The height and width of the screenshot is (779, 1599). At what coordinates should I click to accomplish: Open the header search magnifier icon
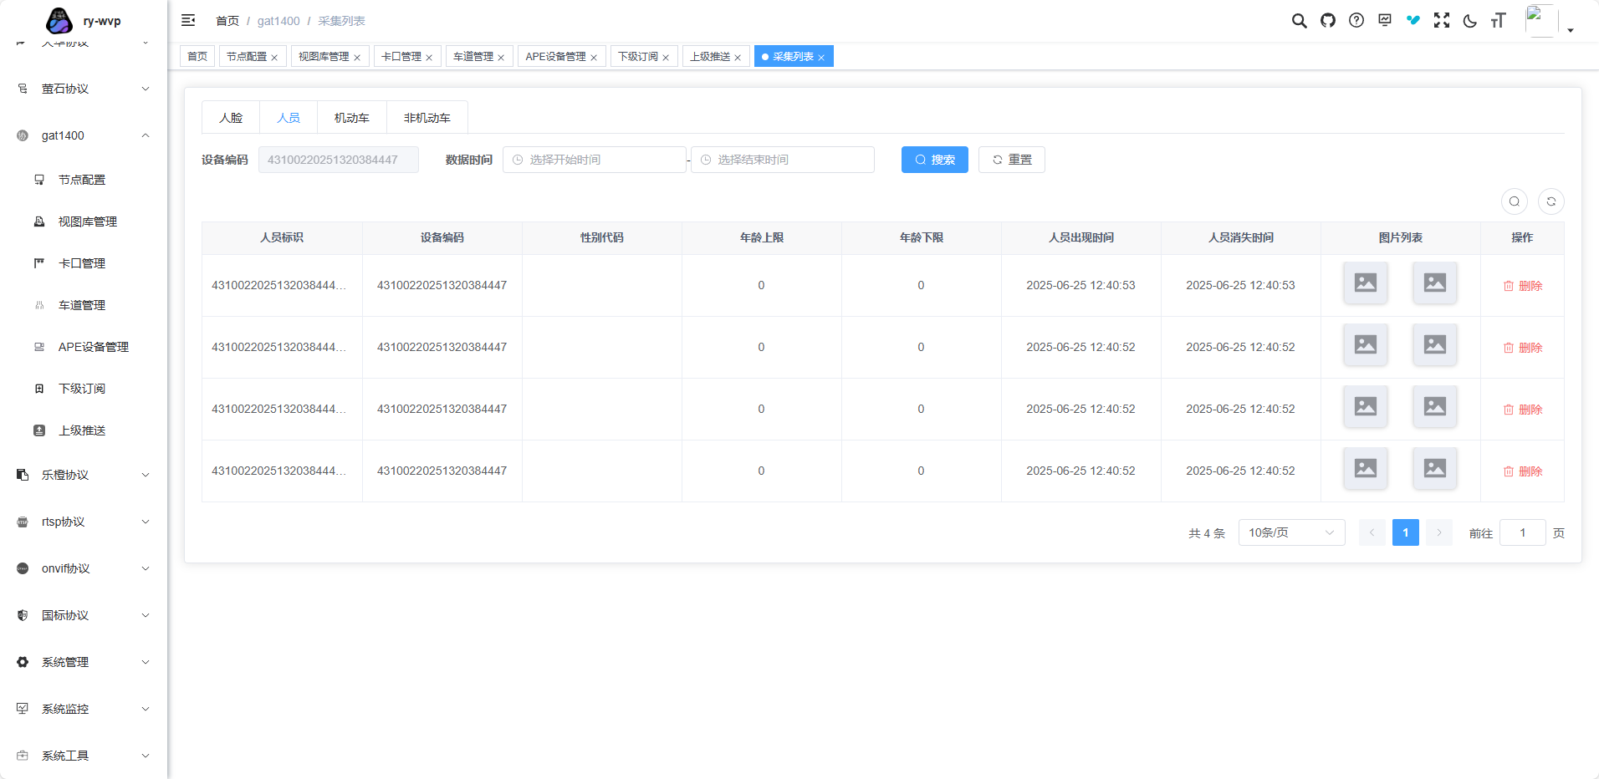click(x=1299, y=21)
